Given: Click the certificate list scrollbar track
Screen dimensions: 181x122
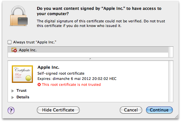Looking at the screenshot, I should pos(170,52).
